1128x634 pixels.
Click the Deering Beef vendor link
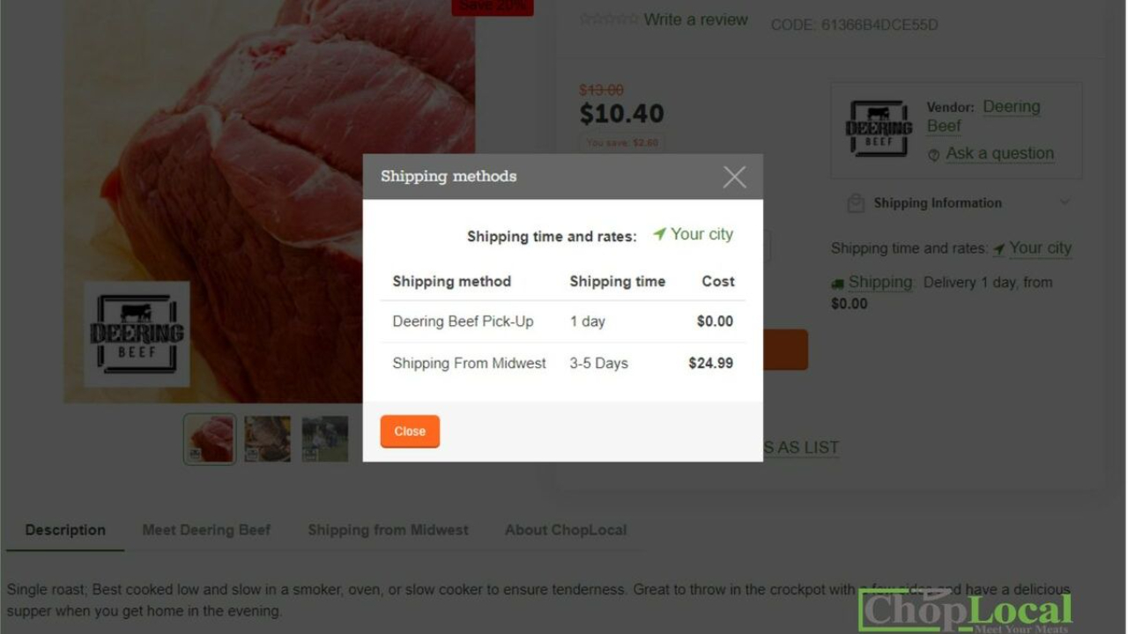pos(983,116)
